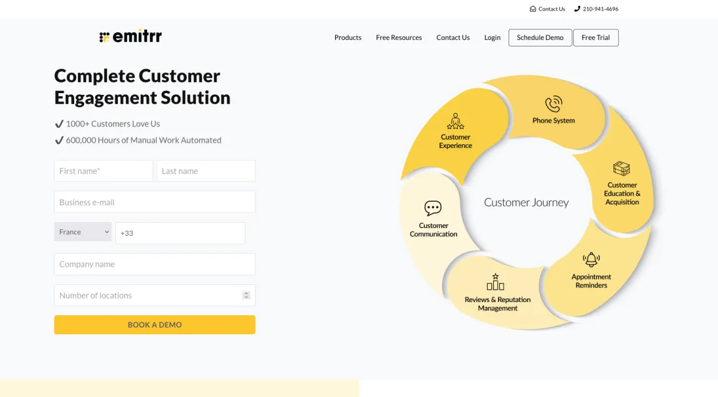Screen dimensions: 718x397
Task: Click the First name input field
Action: (104, 171)
